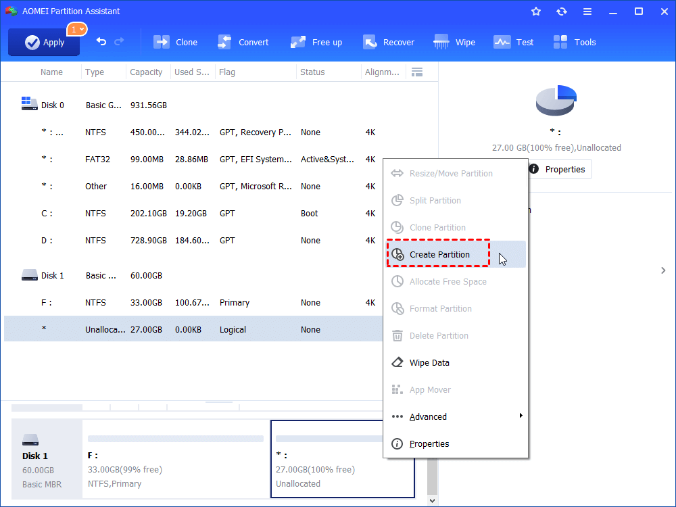
Task: Click Format Partition menu entry
Action: coord(456,309)
